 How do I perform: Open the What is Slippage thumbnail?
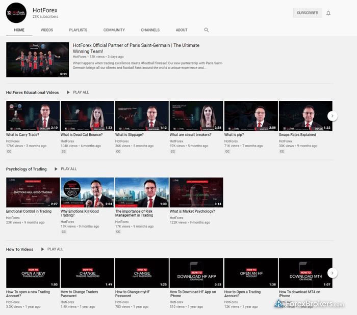click(142, 116)
